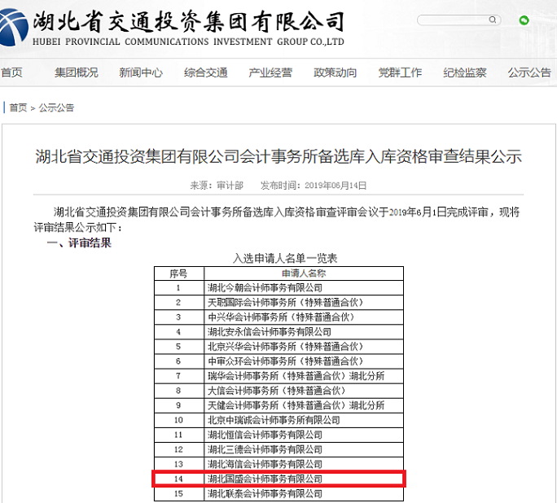Click the search magnifier icon

493,20
